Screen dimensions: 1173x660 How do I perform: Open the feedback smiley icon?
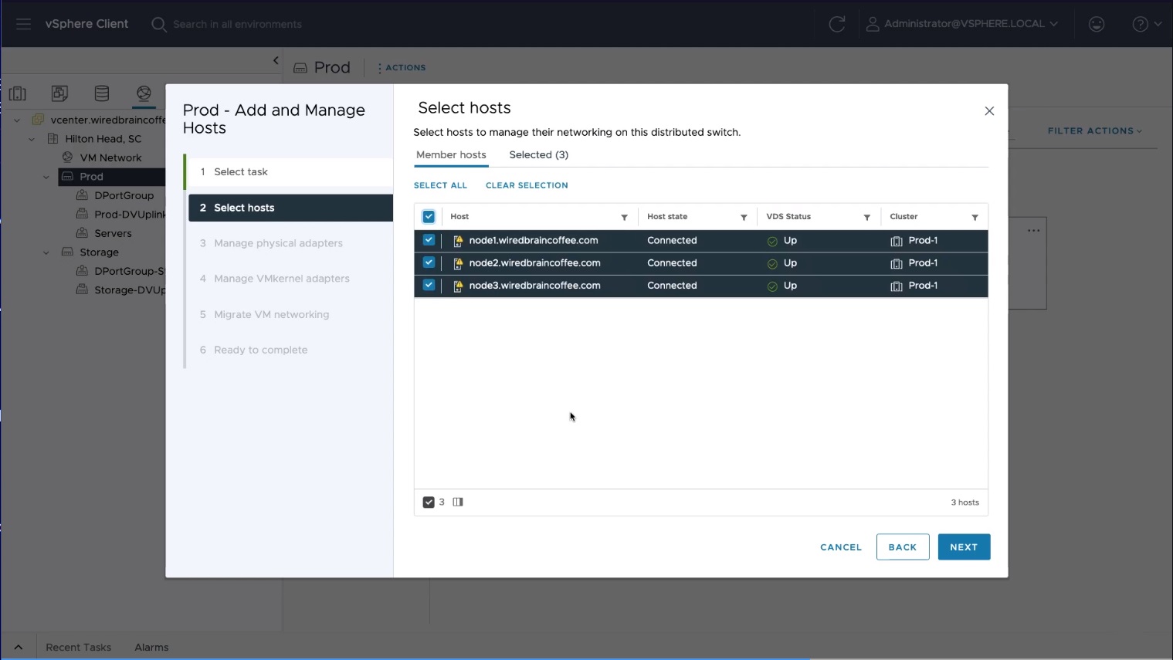tap(1096, 24)
